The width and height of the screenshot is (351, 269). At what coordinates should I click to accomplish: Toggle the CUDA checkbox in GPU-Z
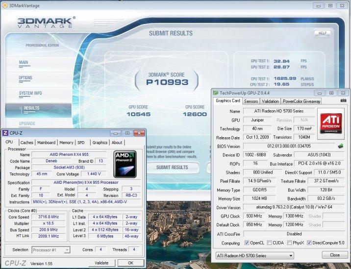(270, 243)
